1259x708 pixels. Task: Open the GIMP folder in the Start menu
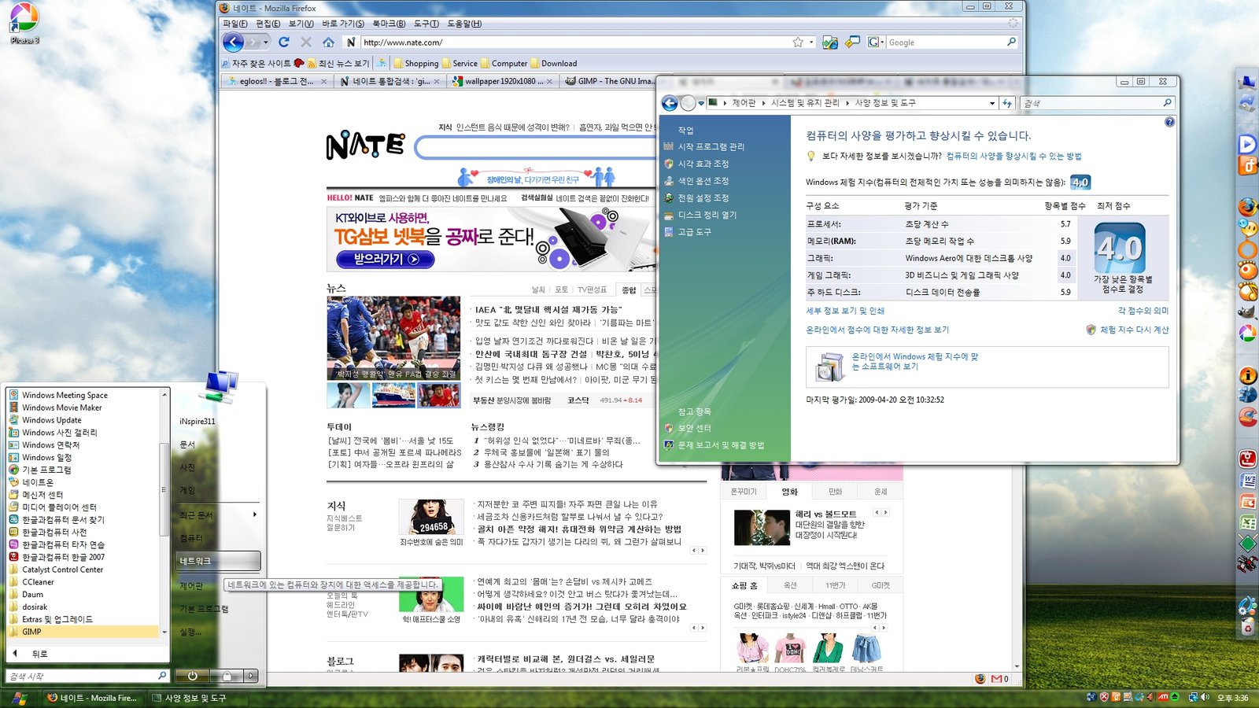pyautogui.click(x=32, y=632)
